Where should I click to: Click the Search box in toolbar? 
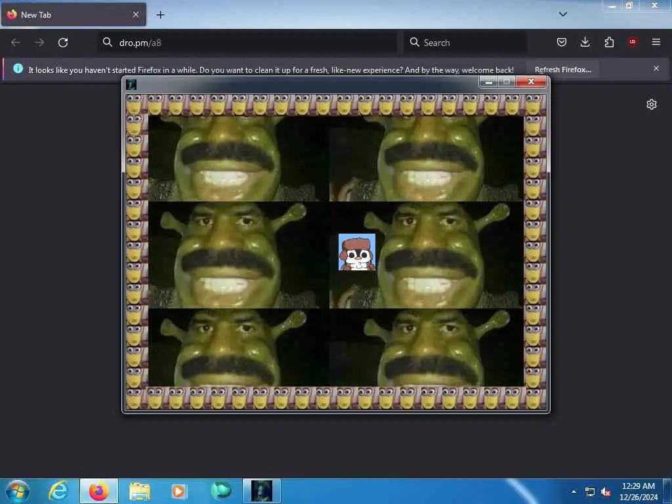pyautogui.click(x=465, y=43)
